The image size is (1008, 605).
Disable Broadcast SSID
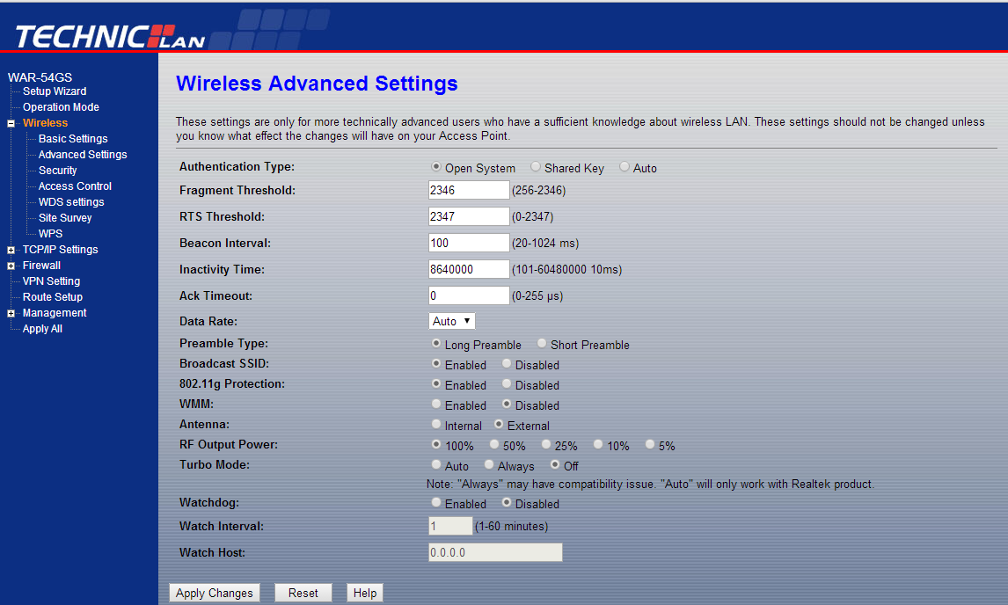point(507,363)
